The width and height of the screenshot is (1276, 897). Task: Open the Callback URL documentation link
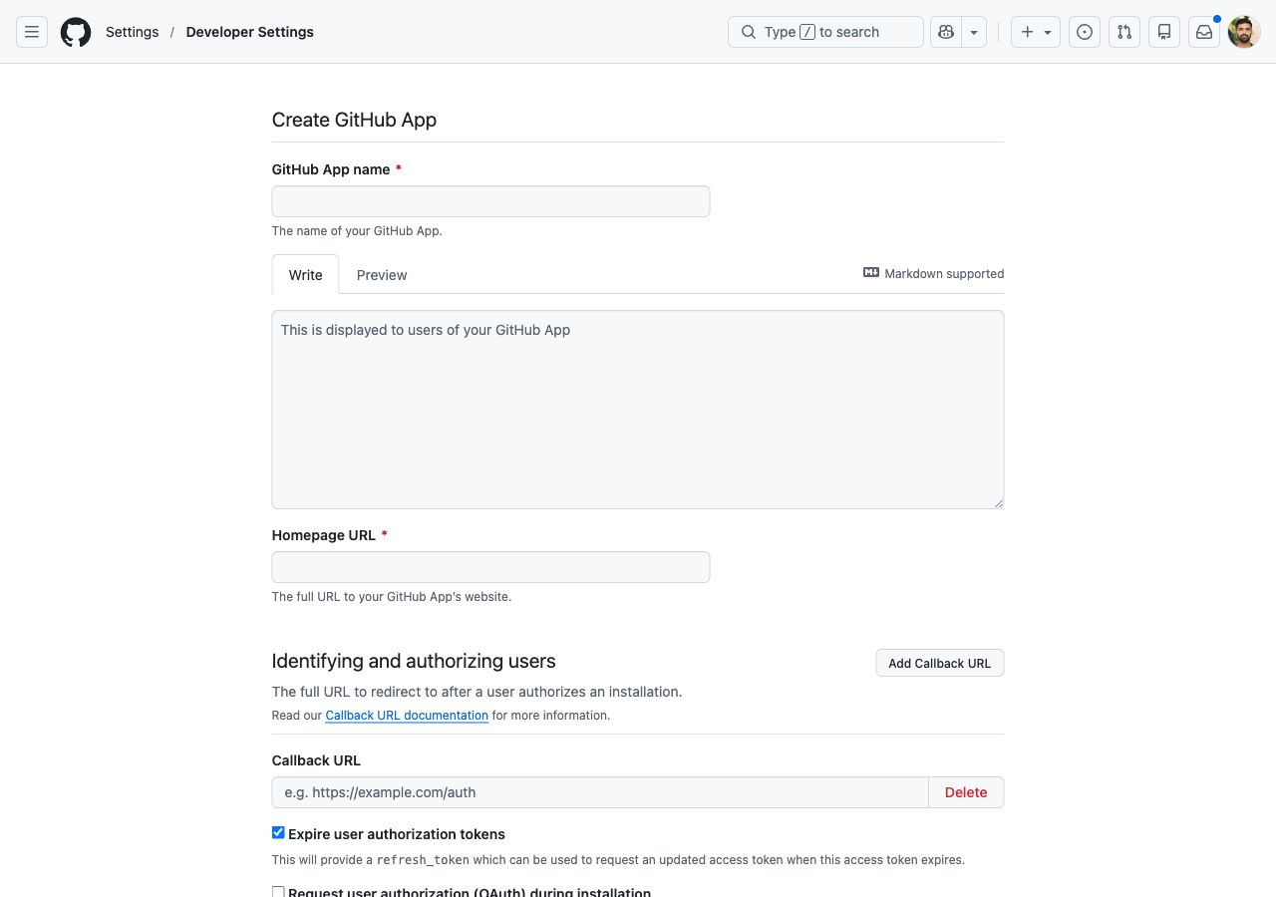coord(407,715)
